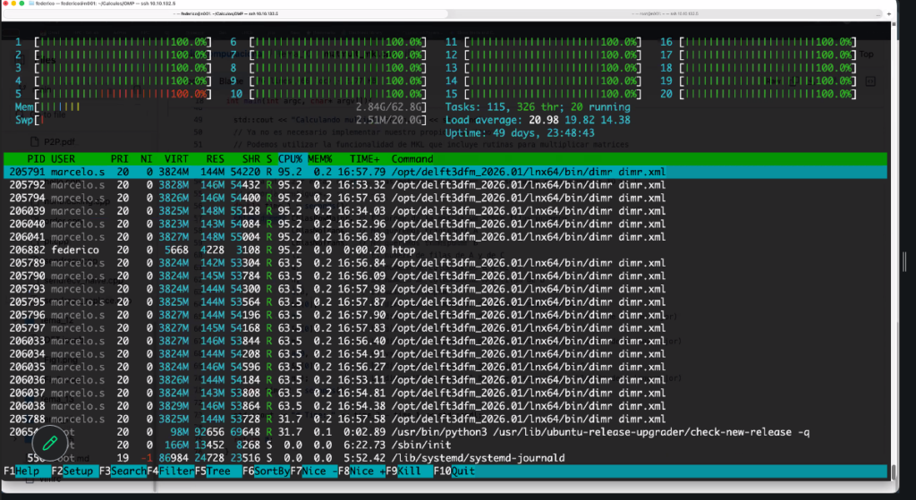This screenshot has width=916, height=500.
Task: Switch to the inactive grey ssh terminal tab
Action: 665,13
